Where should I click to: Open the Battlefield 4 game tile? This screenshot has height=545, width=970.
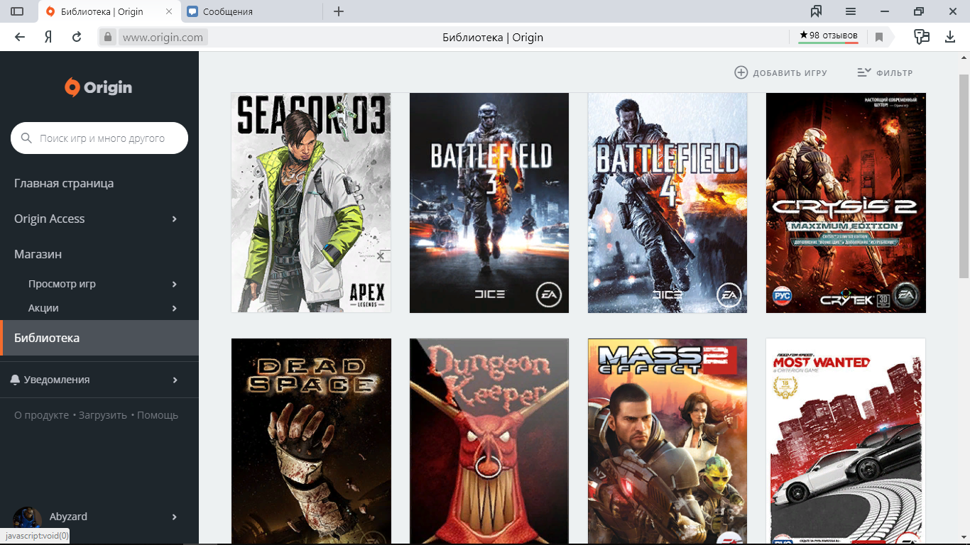667,203
